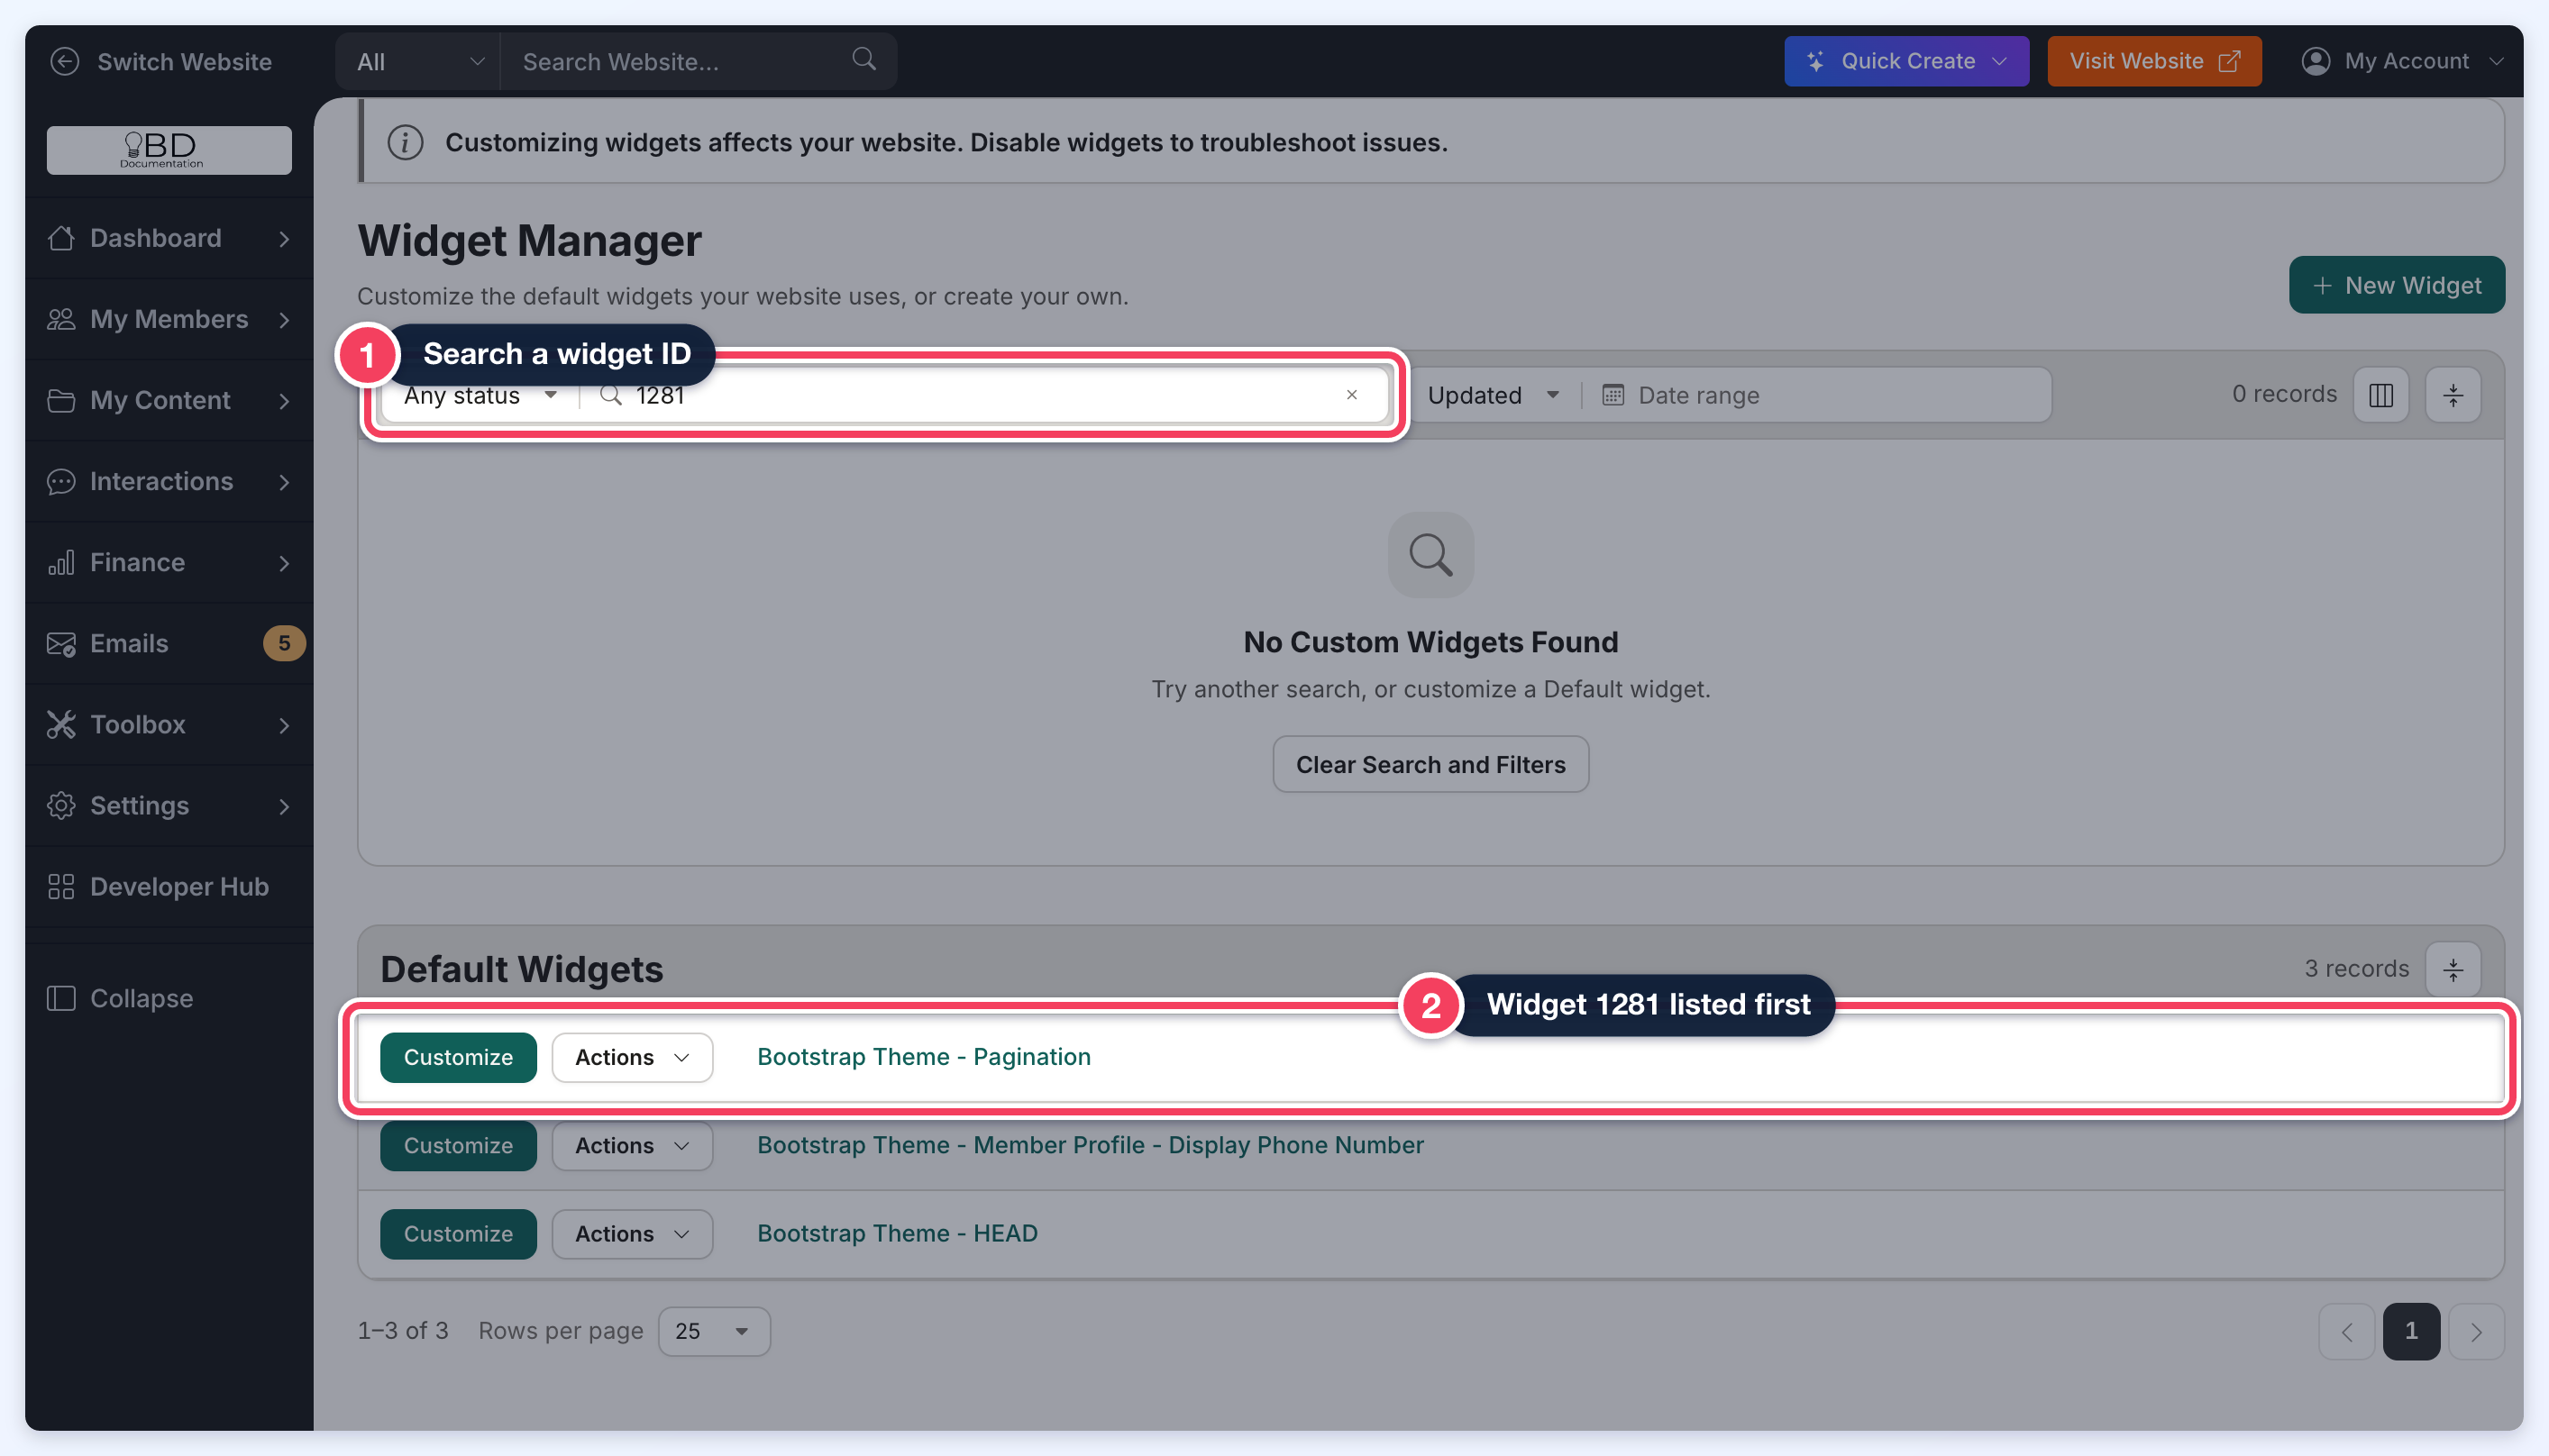Click the collapse icon beside the columns icon
The height and width of the screenshot is (1456, 2549).
(x=2453, y=395)
